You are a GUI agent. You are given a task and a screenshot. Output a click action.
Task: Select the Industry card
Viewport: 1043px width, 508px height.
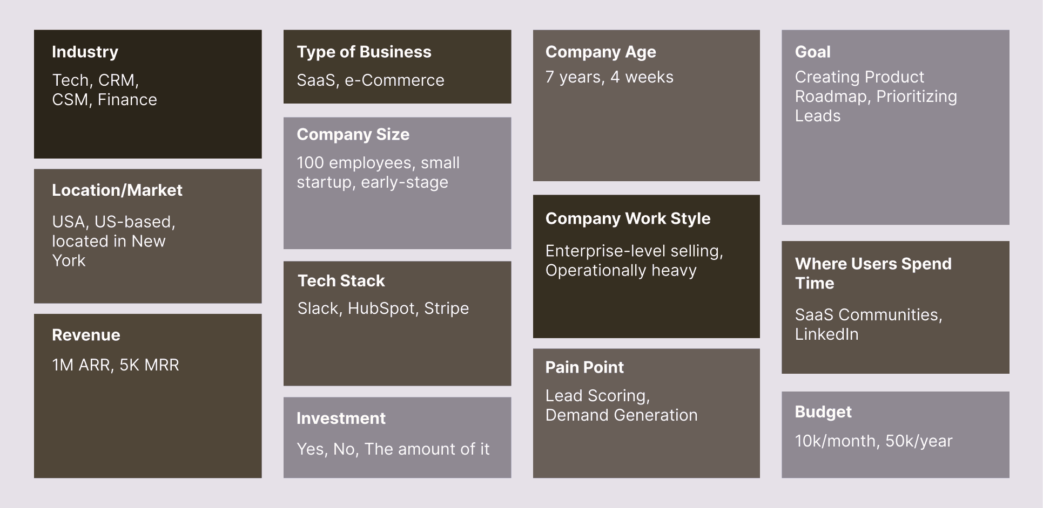pyautogui.click(x=147, y=94)
